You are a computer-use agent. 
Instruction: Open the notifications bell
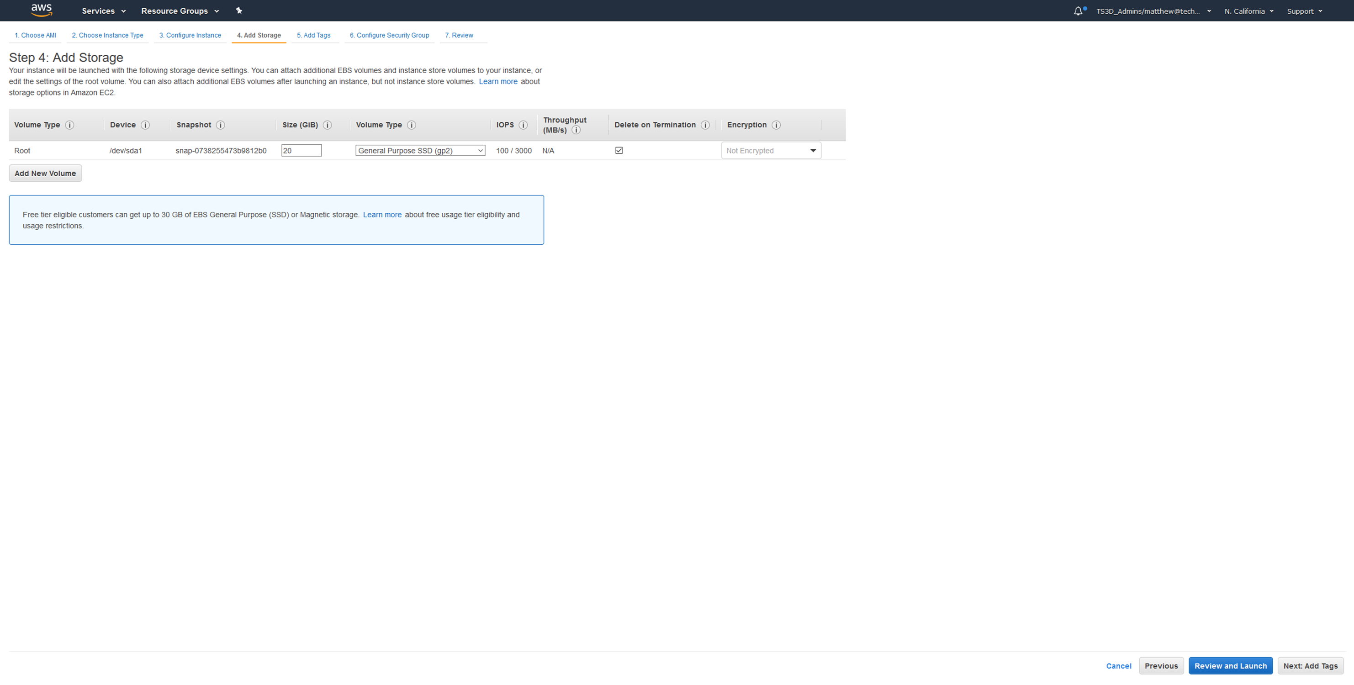[1079, 11]
